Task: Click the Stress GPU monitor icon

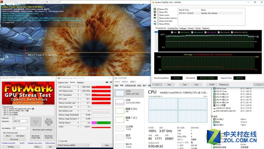Action: (x=155, y=24)
